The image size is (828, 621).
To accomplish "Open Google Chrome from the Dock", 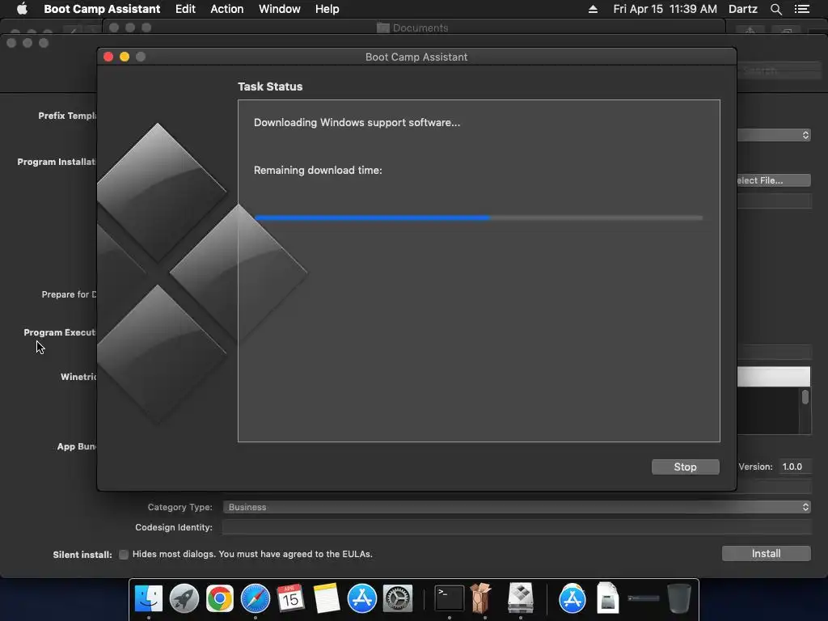I will 220,598.
